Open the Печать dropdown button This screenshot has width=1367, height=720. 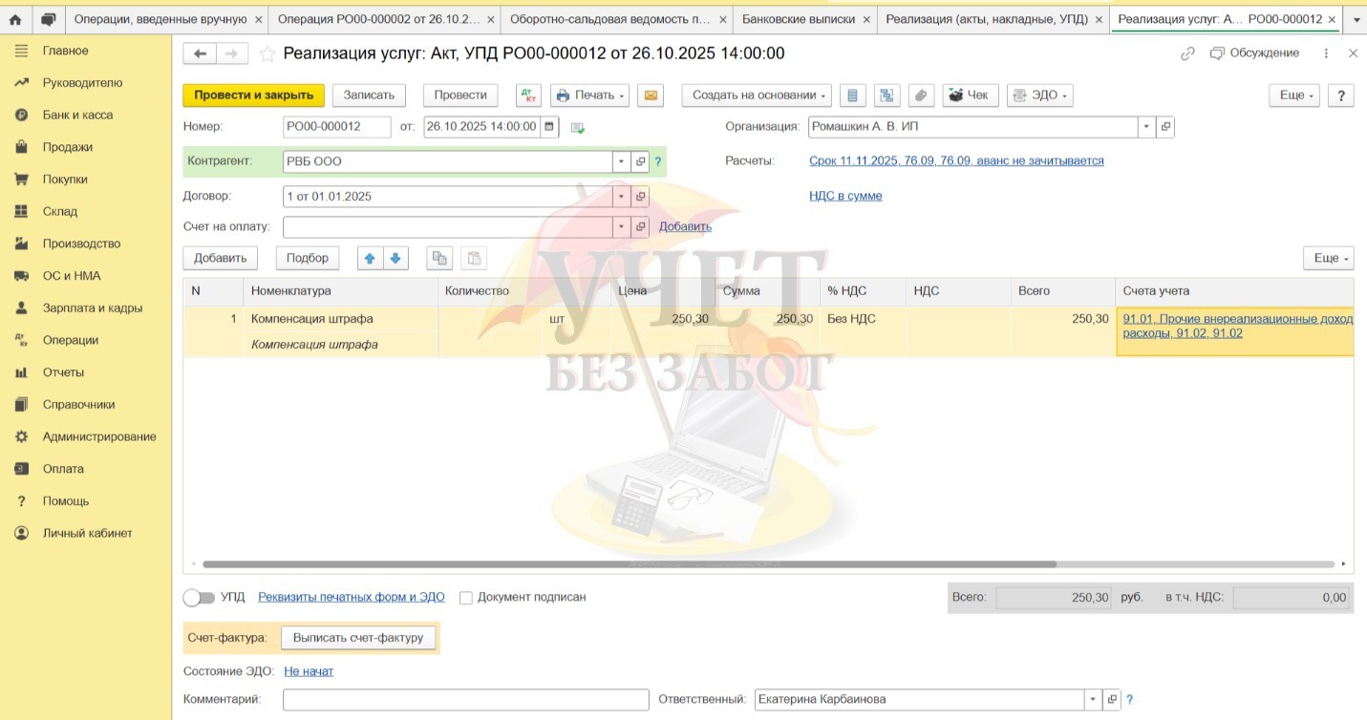click(590, 95)
